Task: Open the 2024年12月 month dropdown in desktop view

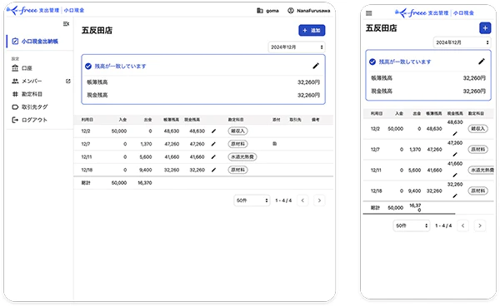Action: pyautogui.click(x=297, y=47)
